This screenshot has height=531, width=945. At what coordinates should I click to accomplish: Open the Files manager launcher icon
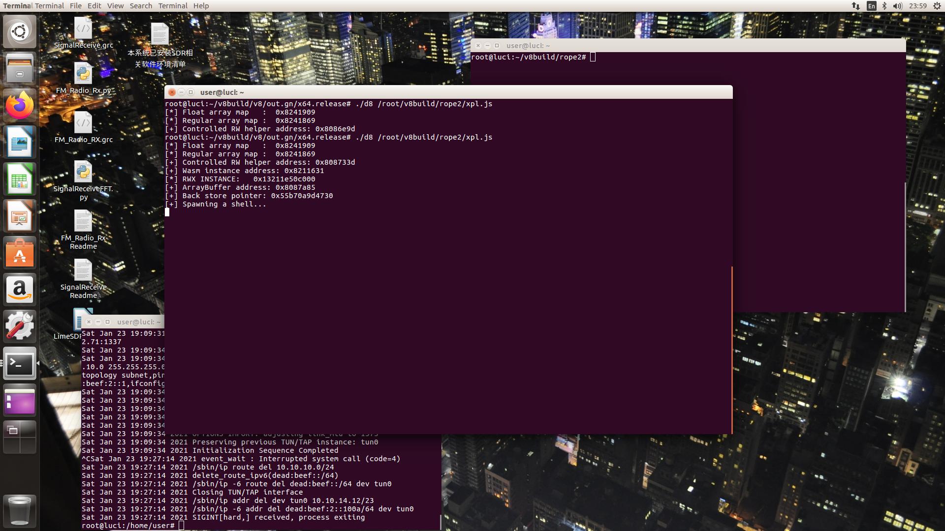(20, 68)
